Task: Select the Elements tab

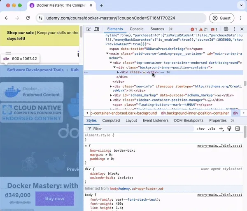Action: coord(115,29)
